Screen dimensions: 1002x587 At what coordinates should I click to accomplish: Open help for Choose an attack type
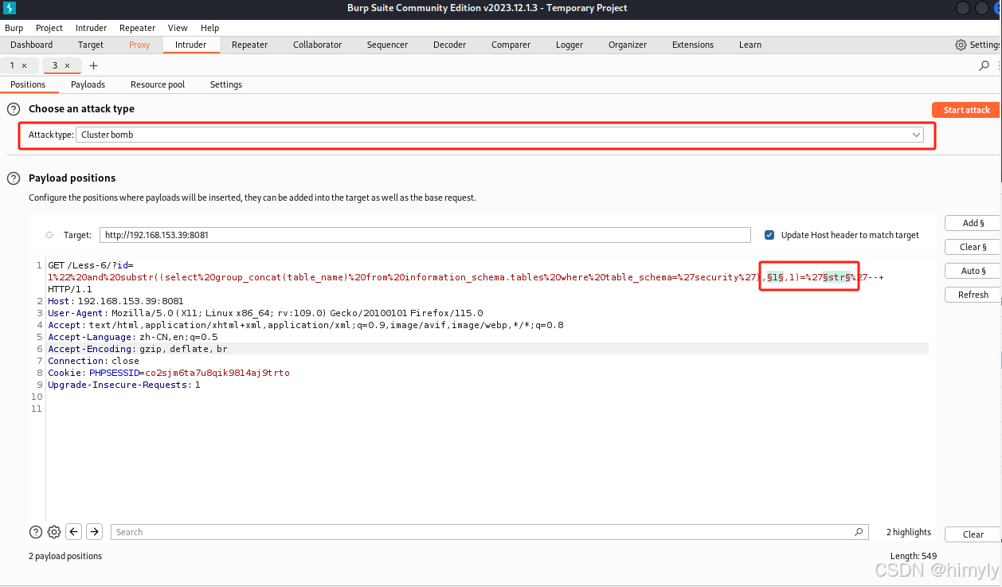pos(14,109)
